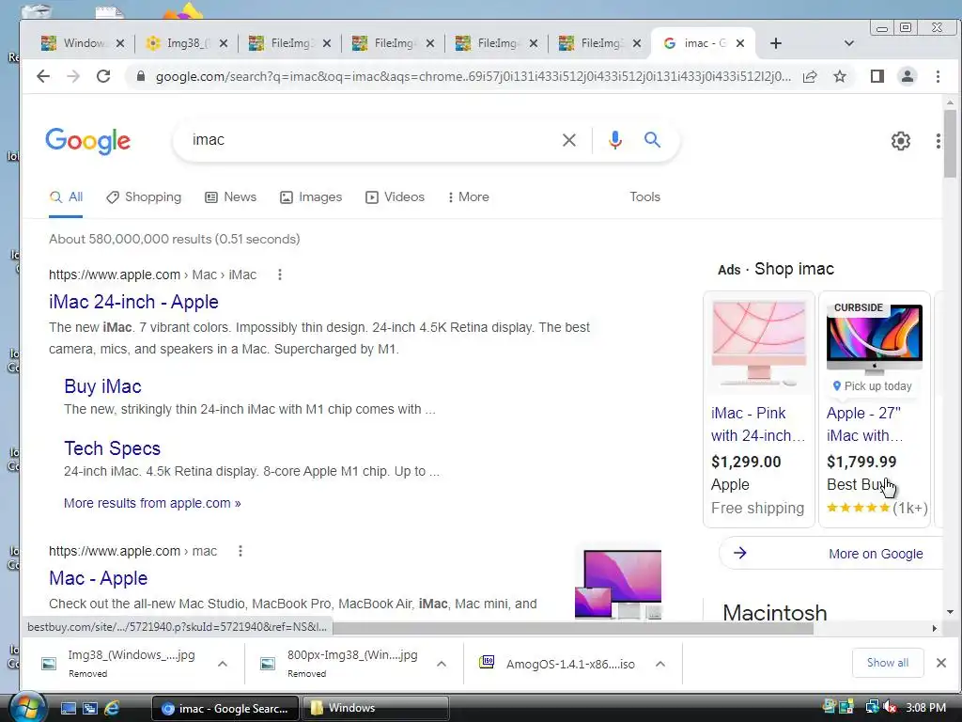Close the imac Google tab
962x722 pixels.
740,43
